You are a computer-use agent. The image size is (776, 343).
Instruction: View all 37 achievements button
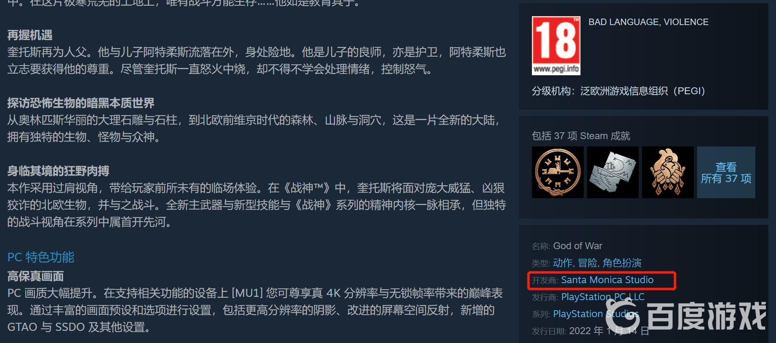[x=726, y=172]
